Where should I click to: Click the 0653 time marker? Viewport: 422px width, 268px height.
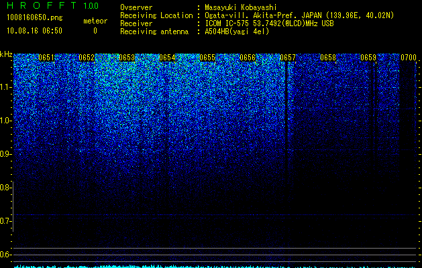pyautogui.click(x=127, y=58)
